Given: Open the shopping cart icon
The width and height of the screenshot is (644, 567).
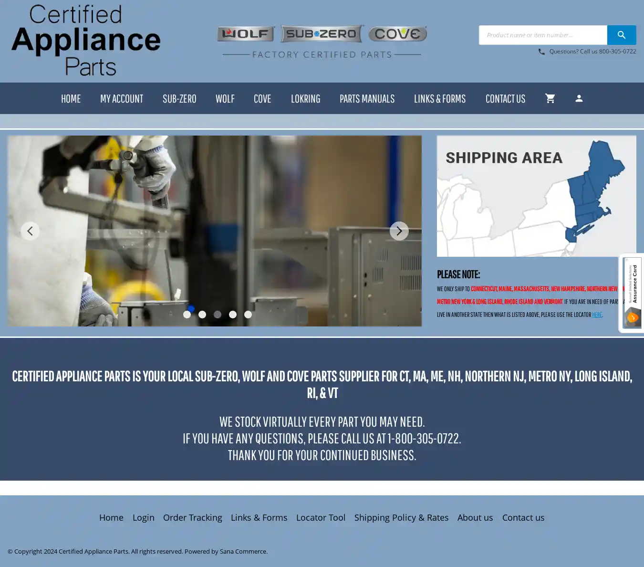Looking at the screenshot, I should [550, 98].
